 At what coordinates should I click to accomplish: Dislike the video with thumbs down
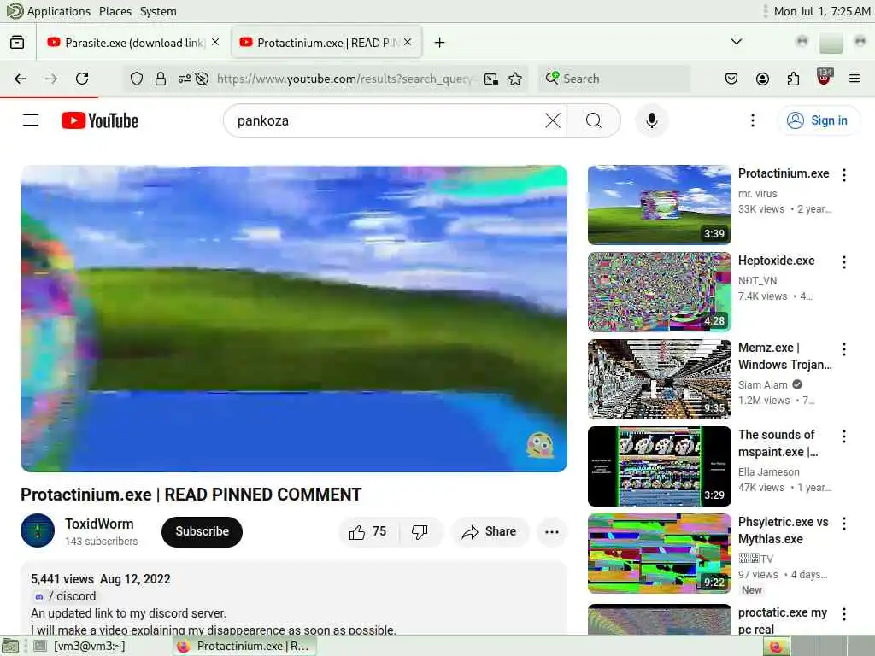pos(420,531)
